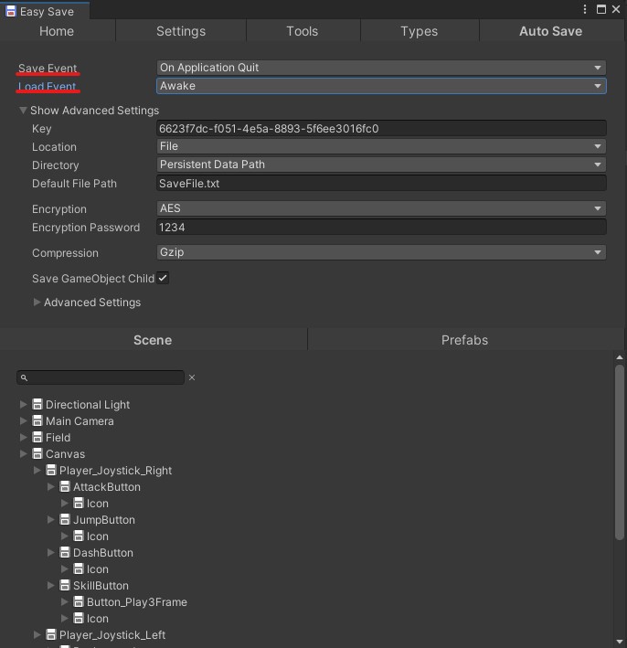Click the save icon beside Canvas
Viewport: 627px width, 648px height.
tap(37, 453)
